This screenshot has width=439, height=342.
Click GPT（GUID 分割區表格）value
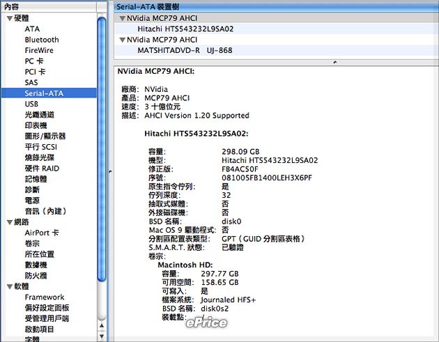(263, 239)
